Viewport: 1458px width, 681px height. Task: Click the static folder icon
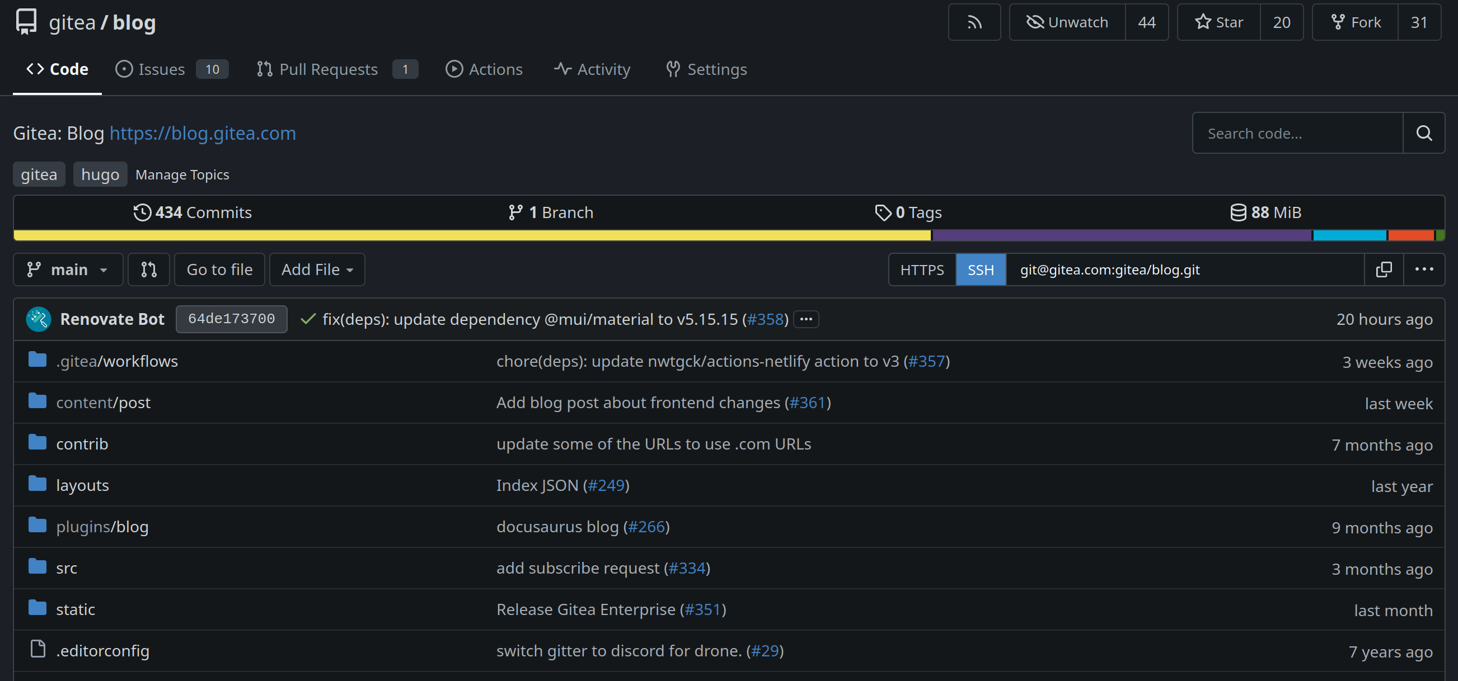[37, 608]
